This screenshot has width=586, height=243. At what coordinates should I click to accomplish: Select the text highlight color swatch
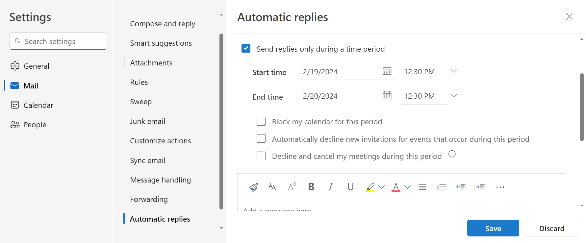[x=370, y=187]
